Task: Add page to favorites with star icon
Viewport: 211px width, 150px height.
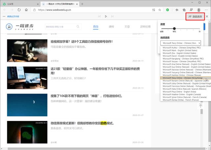Action: click(x=160, y=10)
